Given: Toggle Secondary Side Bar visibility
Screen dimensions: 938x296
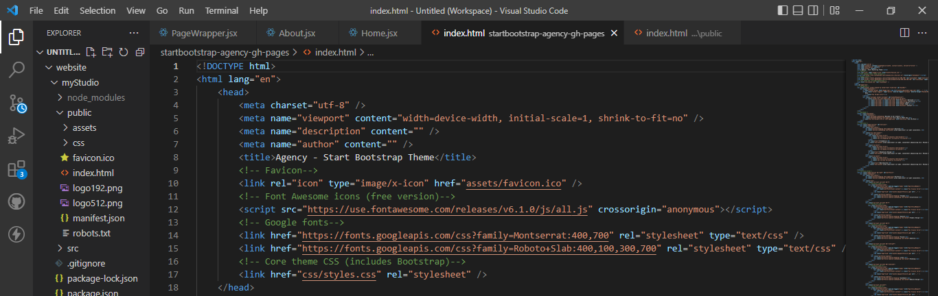Looking at the screenshot, I should point(814,11).
